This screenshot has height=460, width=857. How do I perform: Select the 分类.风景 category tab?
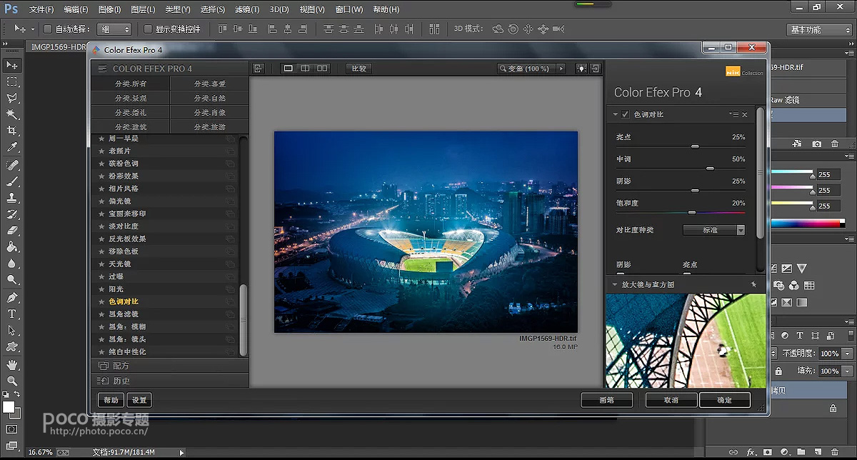131,98
